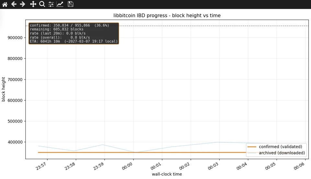The width and height of the screenshot is (311, 179).
Task: Click the 00:00 x-axis tick label
Action: click(x=127, y=166)
